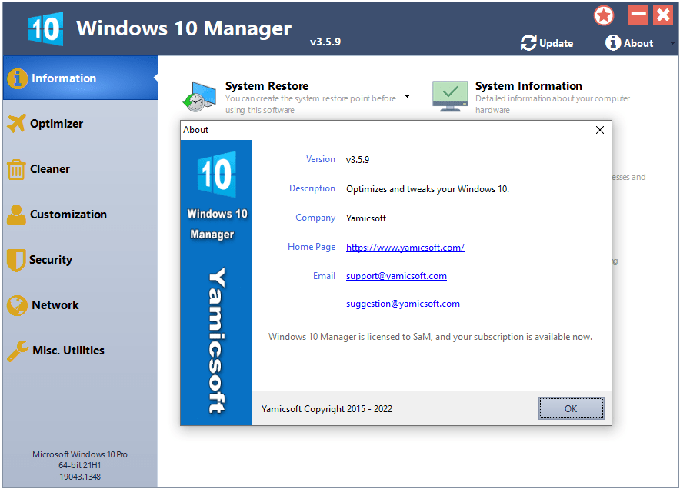
Task: Click the Windows 10 Manager logo icon
Action: coord(45,28)
